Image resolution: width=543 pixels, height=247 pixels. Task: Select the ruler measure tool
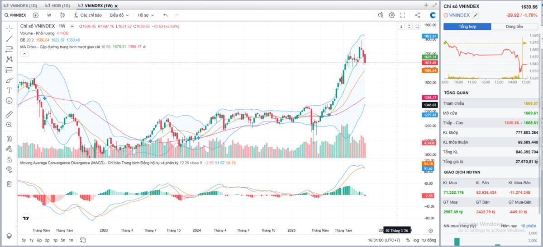click(9, 114)
